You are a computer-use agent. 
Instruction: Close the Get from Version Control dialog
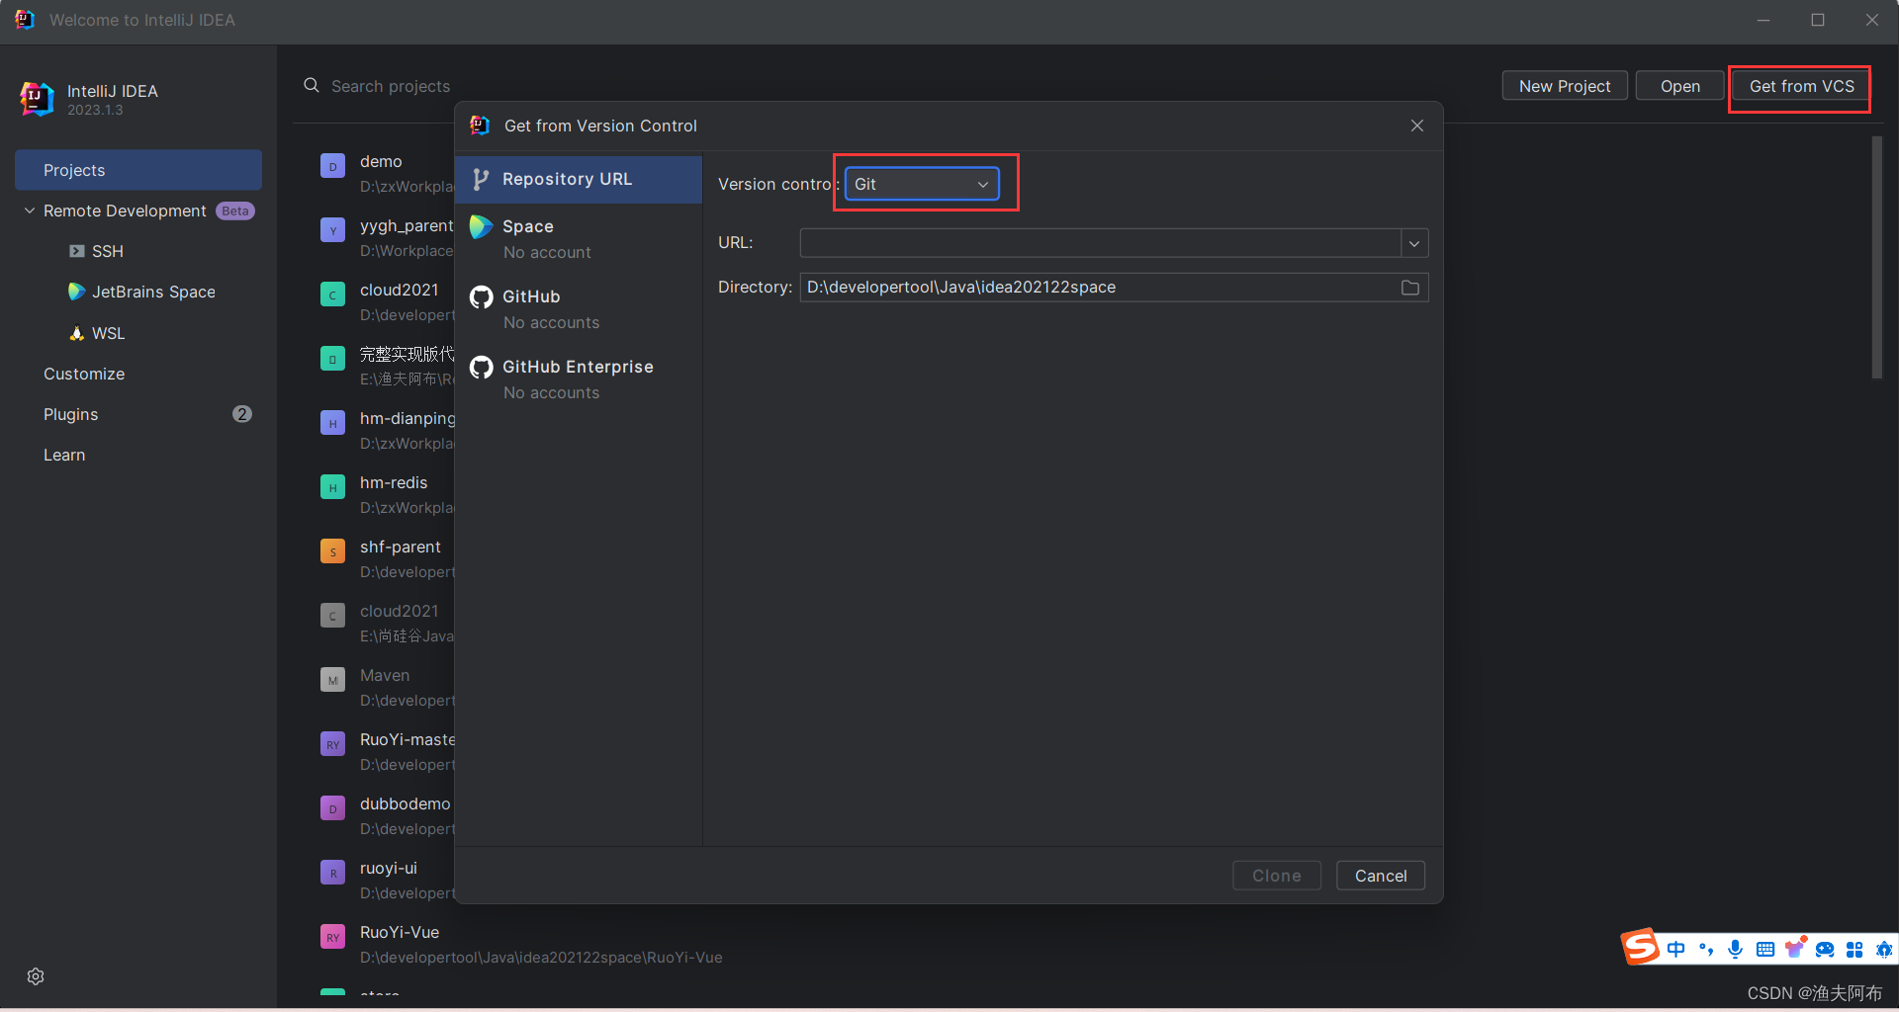tap(1417, 126)
